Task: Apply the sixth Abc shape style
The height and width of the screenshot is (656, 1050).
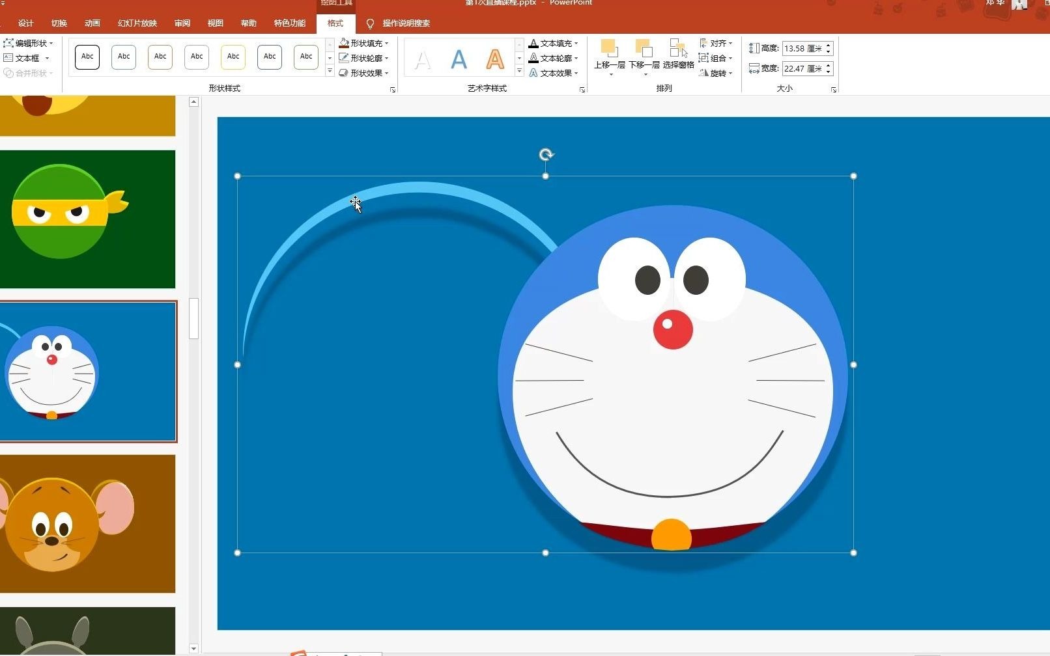Action: coord(270,57)
